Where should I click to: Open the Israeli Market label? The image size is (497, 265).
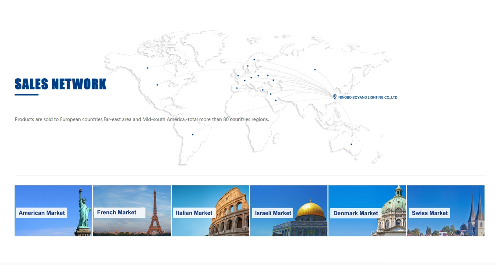(x=273, y=213)
